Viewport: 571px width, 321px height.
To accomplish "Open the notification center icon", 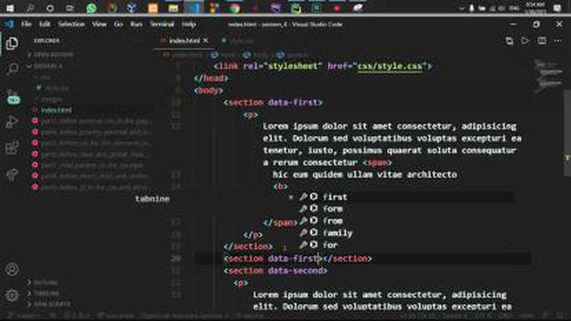I will tap(557, 8).
